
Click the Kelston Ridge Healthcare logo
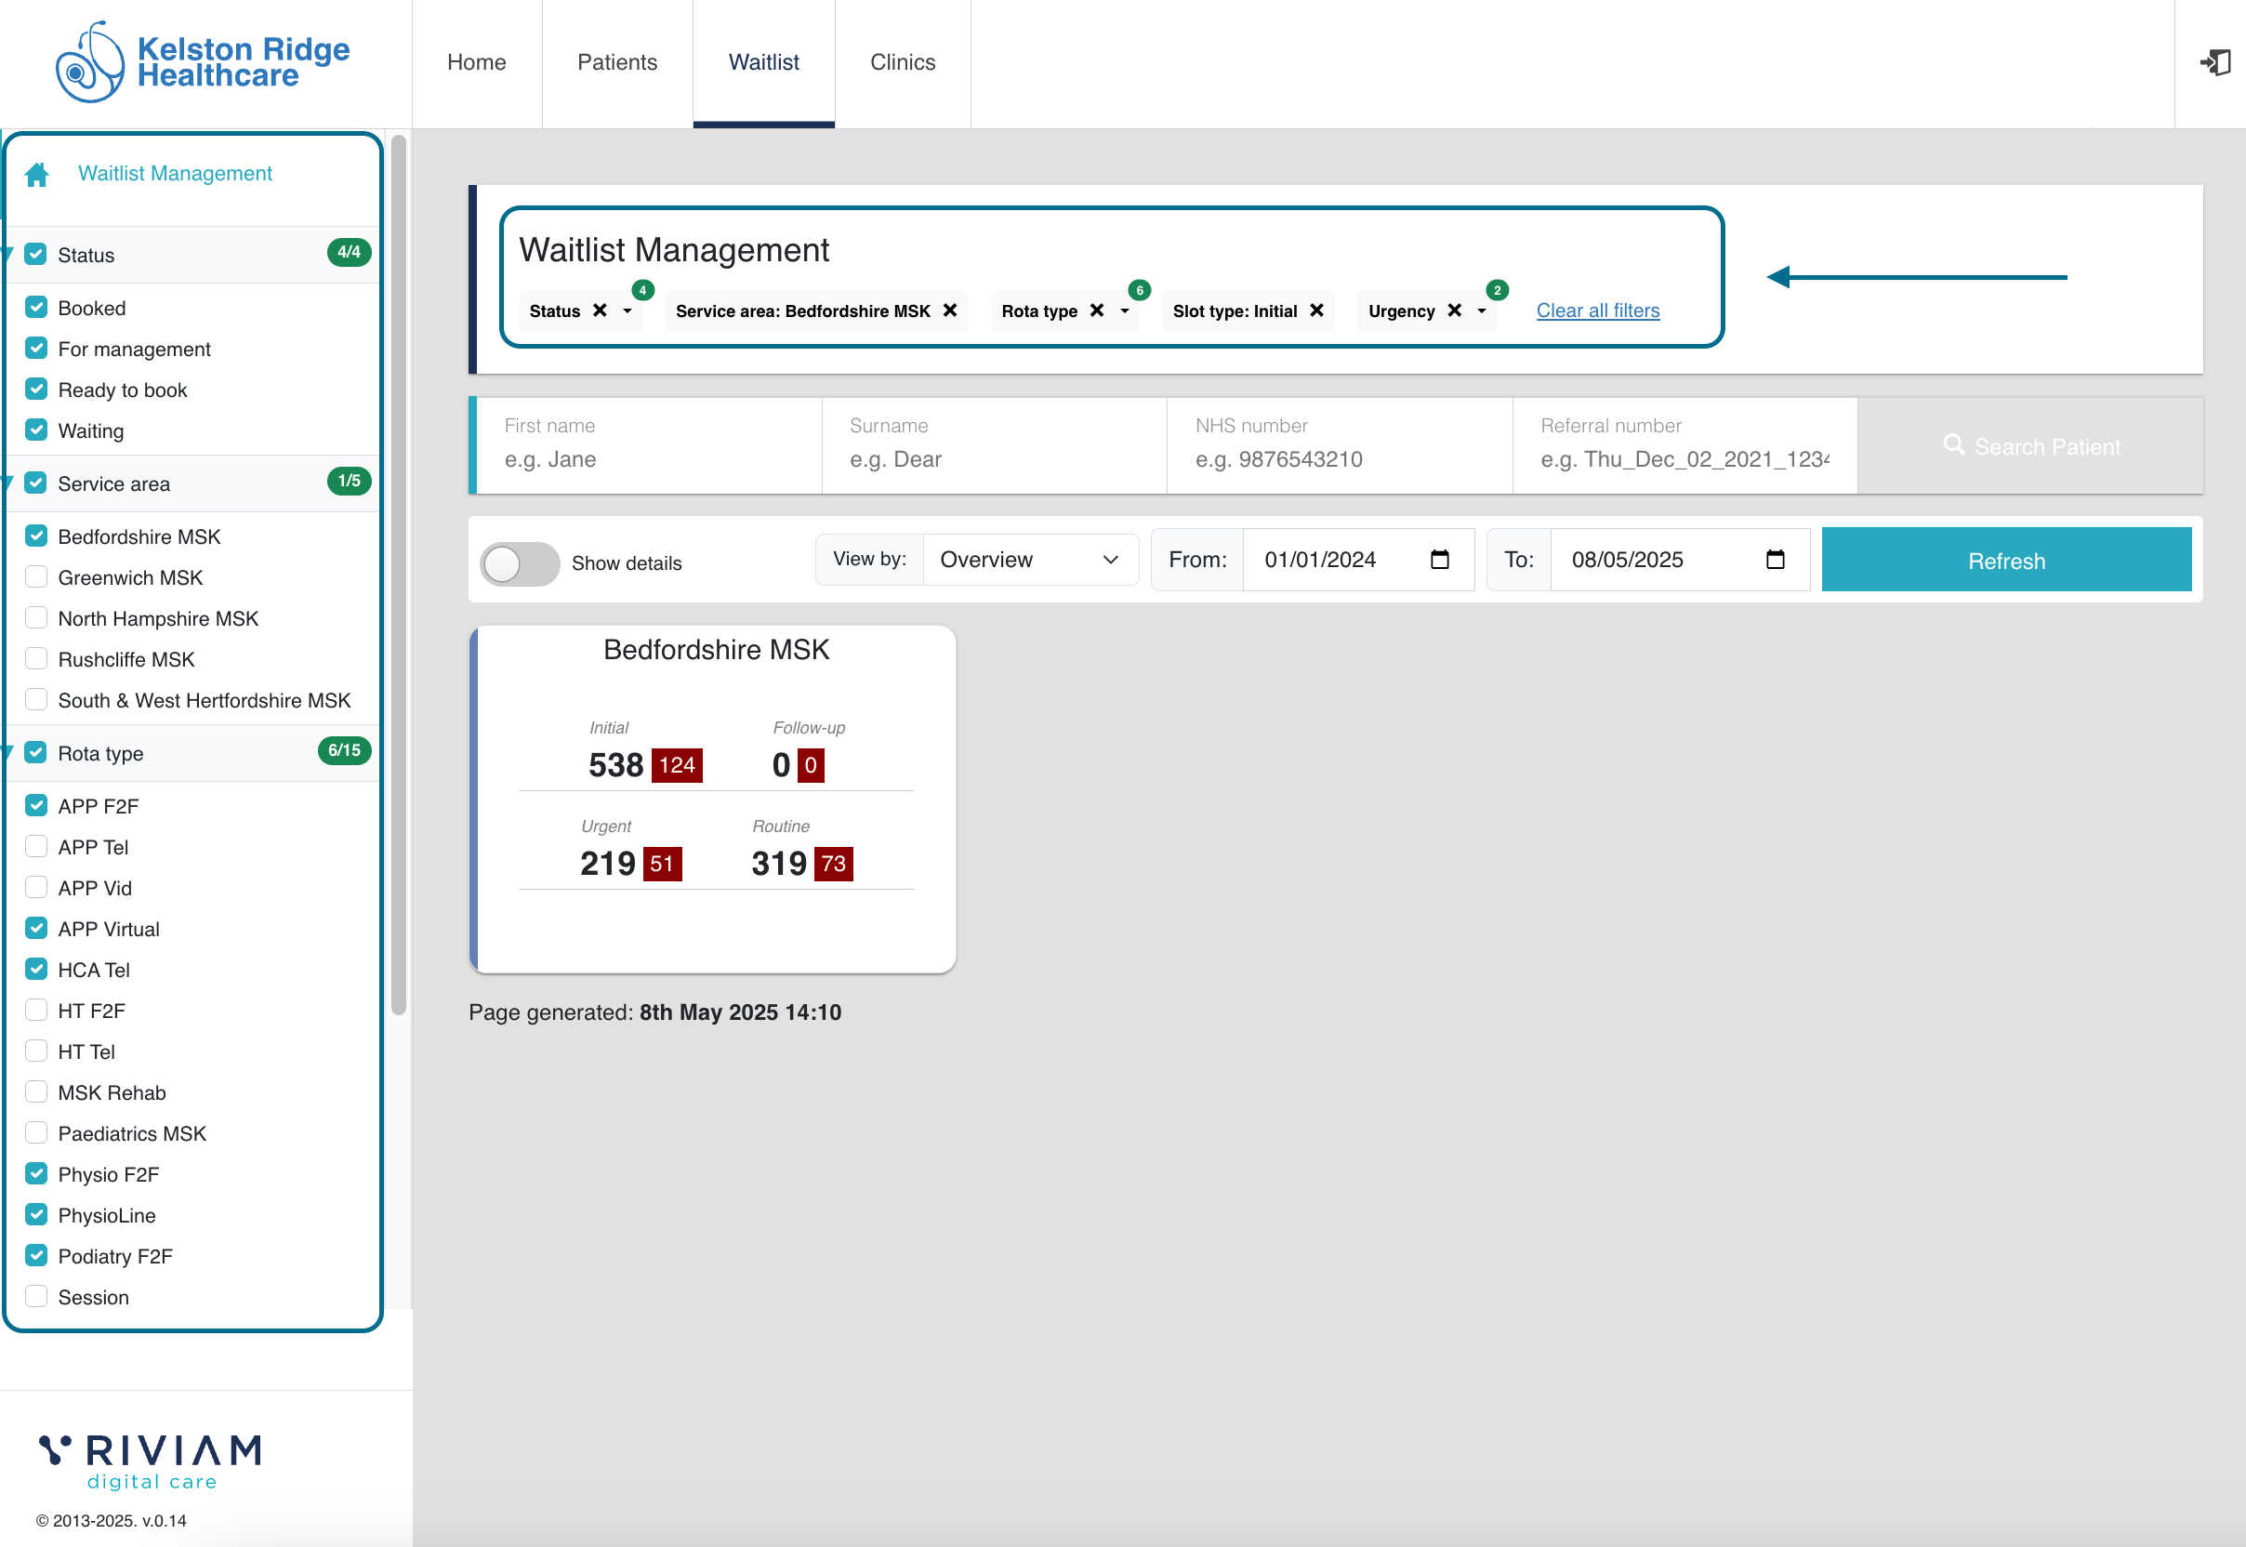click(x=204, y=63)
